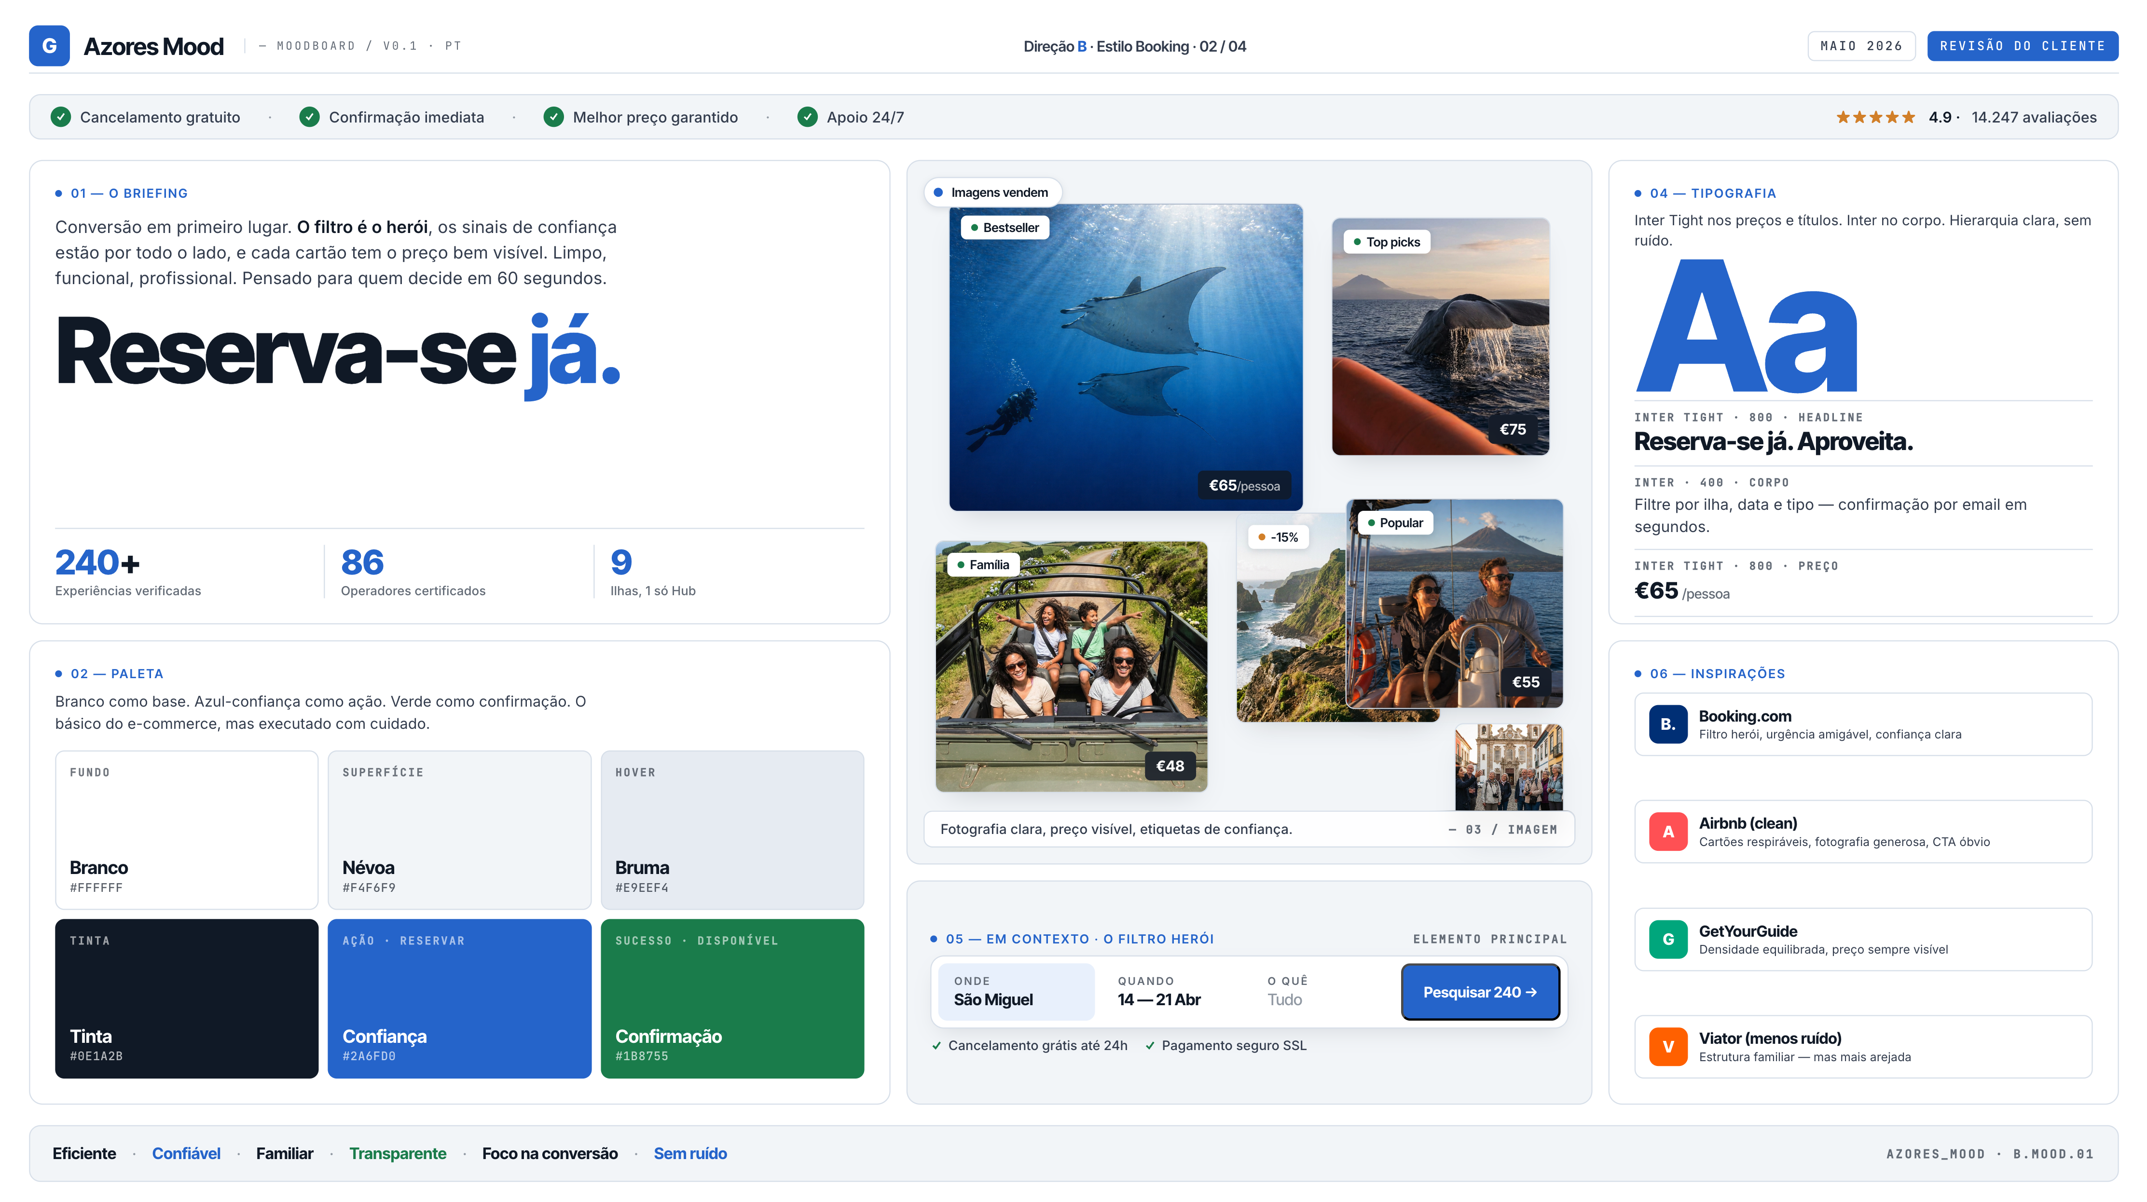Viewport: 2147px width, 1202px height.
Task: Open the whale tail Top picks photo
Action: pos(1440,337)
